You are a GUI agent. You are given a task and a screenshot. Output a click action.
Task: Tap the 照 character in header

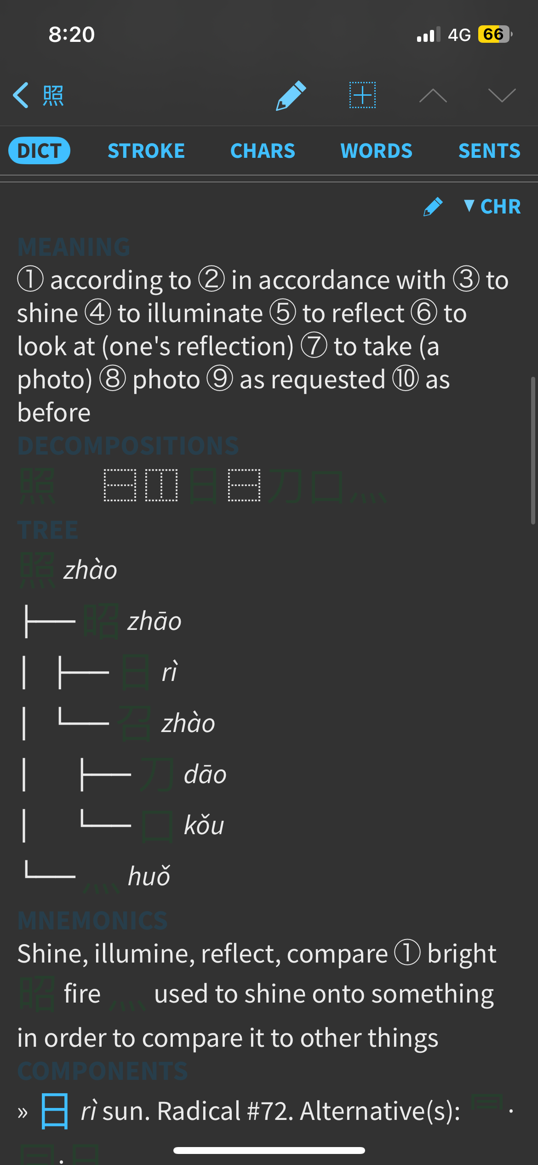point(53,96)
